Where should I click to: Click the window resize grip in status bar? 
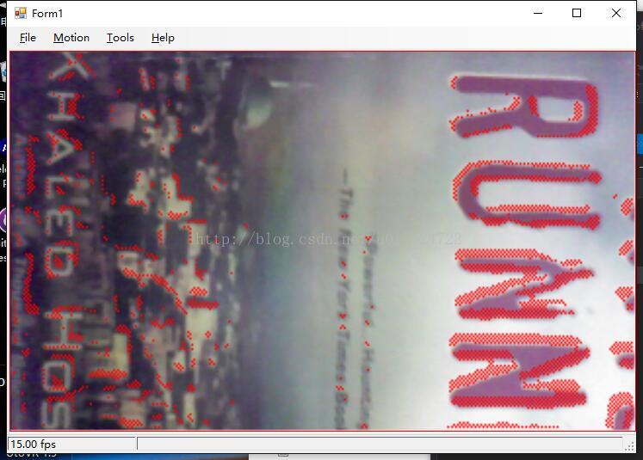pos(629,447)
